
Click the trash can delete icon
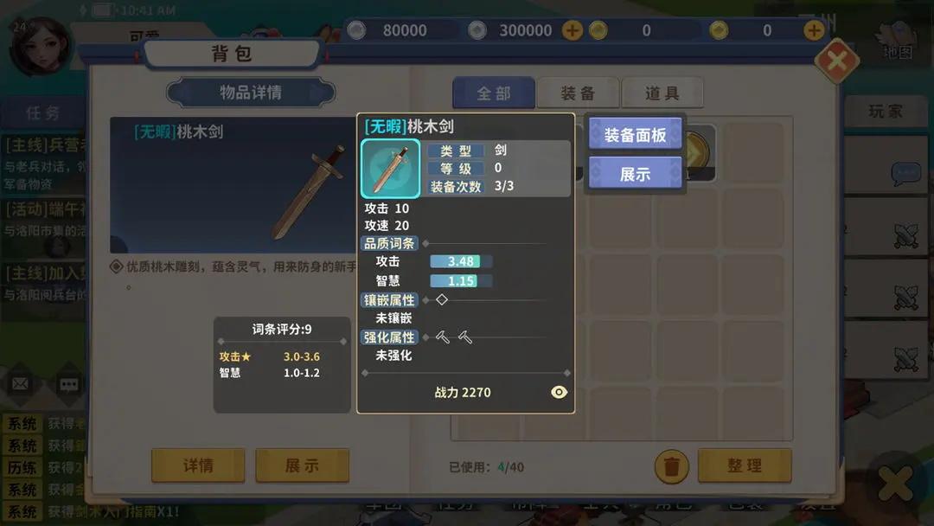671,466
